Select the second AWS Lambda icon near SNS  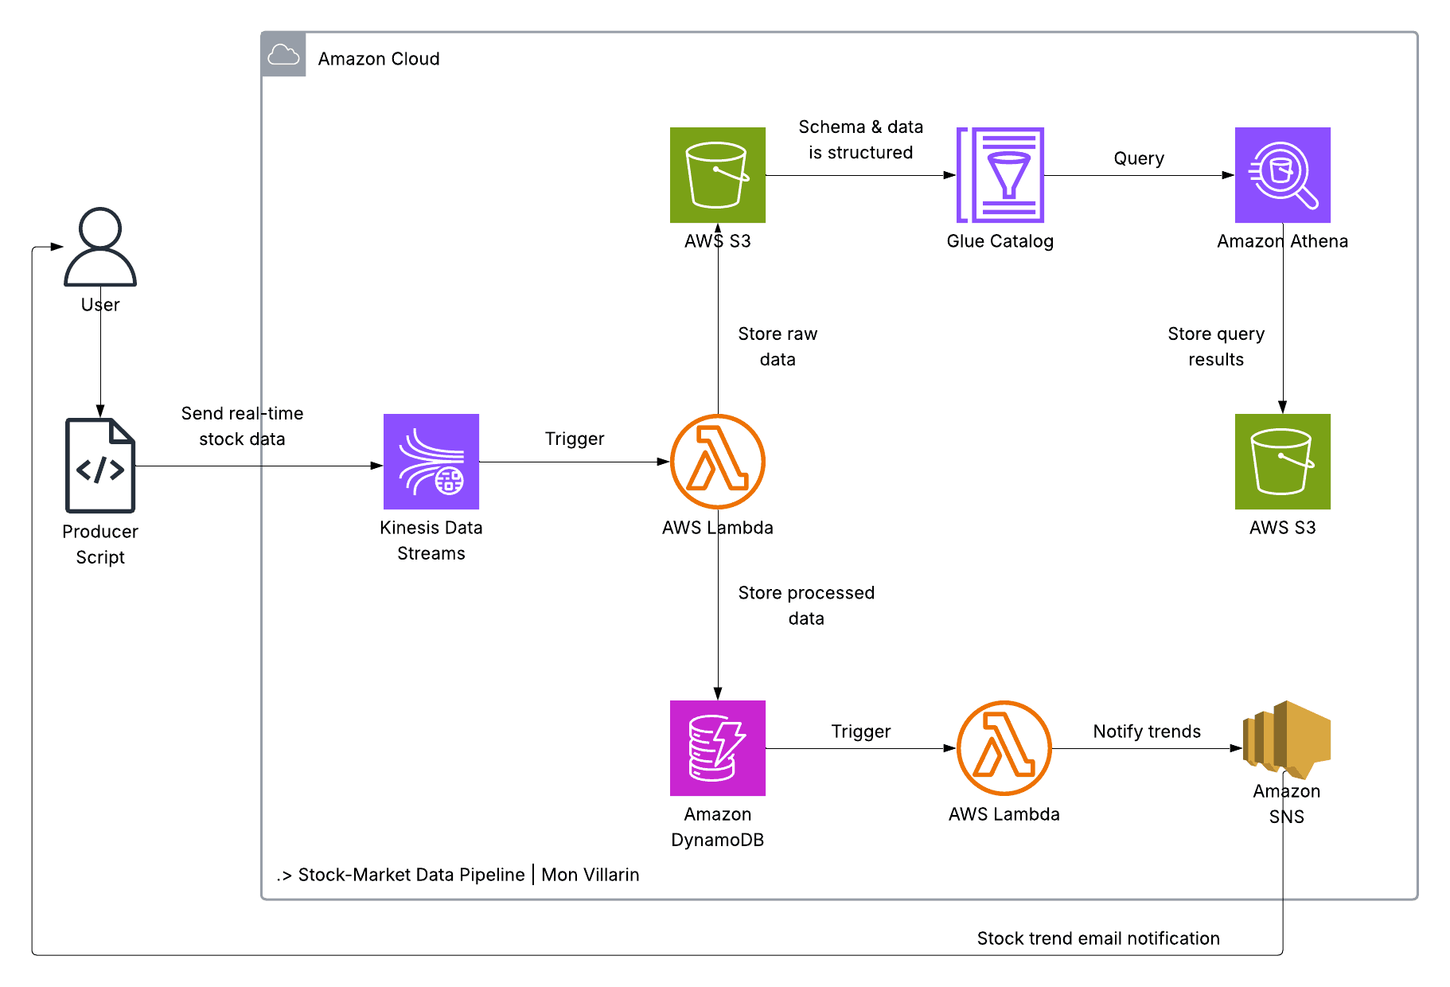1004,748
